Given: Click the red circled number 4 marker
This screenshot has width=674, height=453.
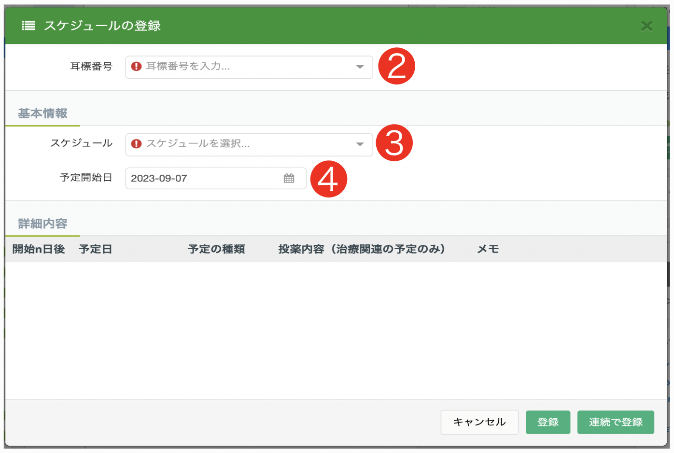Looking at the screenshot, I should (328, 179).
